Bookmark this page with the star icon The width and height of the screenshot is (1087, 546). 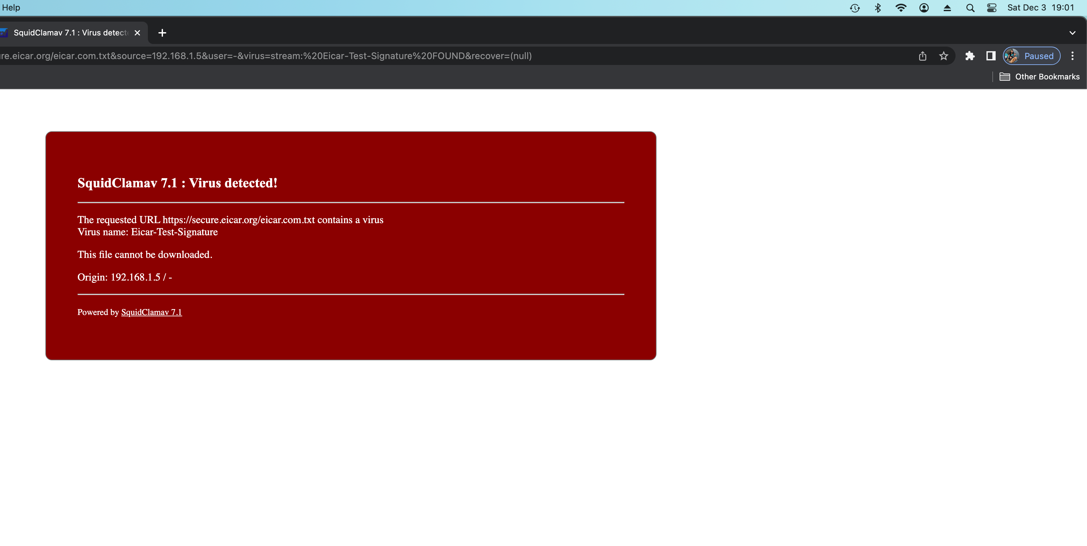943,56
